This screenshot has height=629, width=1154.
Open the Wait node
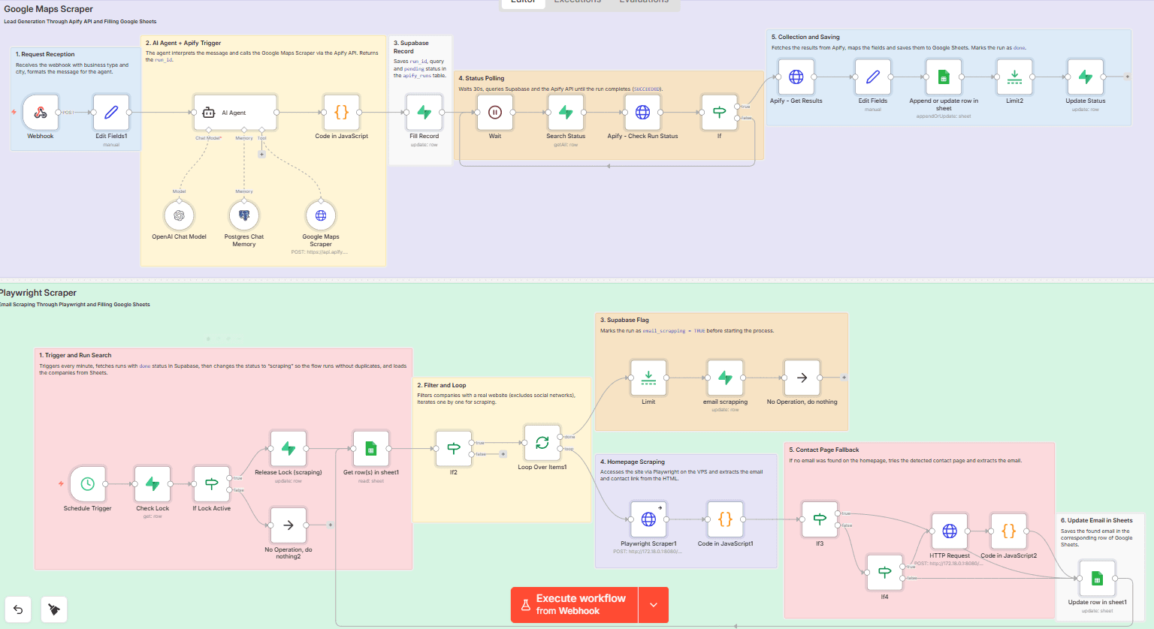point(495,113)
